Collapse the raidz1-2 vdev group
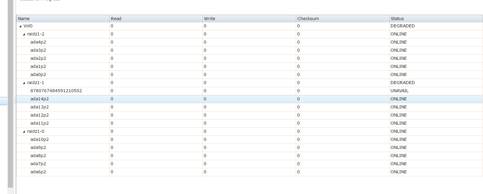The image size is (483, 194). (x=24, y=34)
